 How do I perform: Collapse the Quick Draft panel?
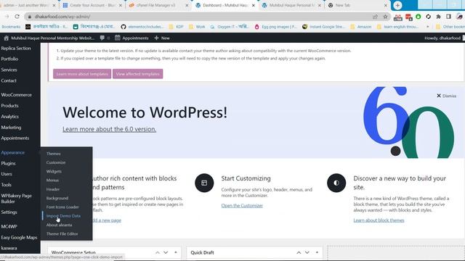click(x=317, y=252)
